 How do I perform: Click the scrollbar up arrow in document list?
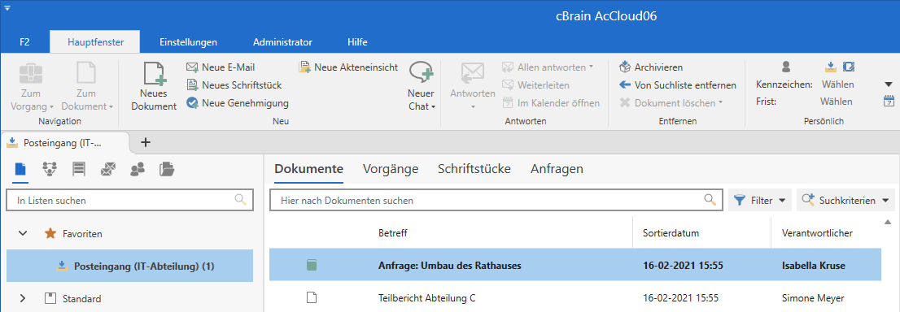point(887,222)
